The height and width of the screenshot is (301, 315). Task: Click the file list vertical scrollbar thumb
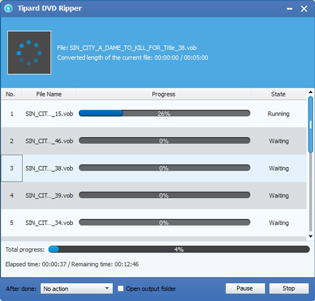coord(310,125)
